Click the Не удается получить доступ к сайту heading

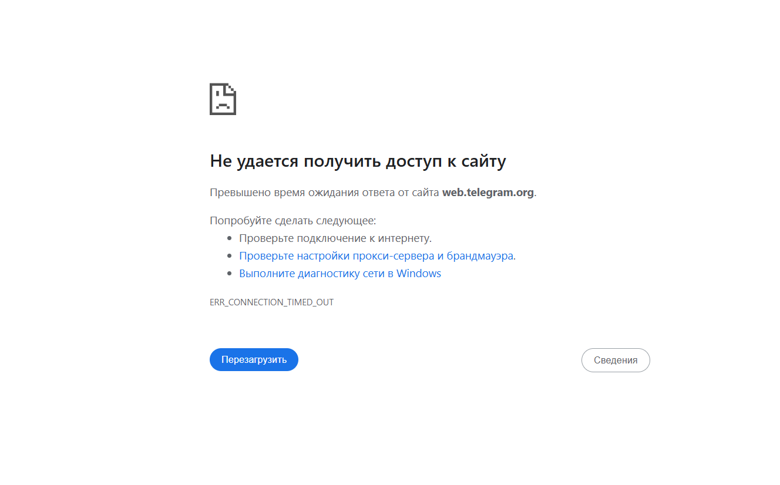tap(358, 161)
